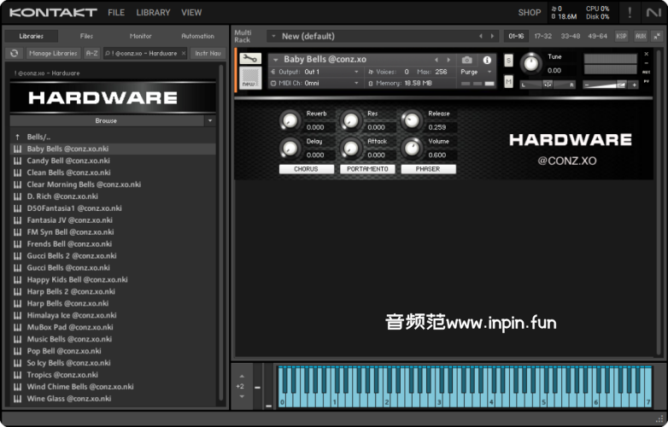Viewport: 668px width, 427px height.
Task: Load Gucci Bells 2 @conz.xo.nki
Action: pos(71,255)
